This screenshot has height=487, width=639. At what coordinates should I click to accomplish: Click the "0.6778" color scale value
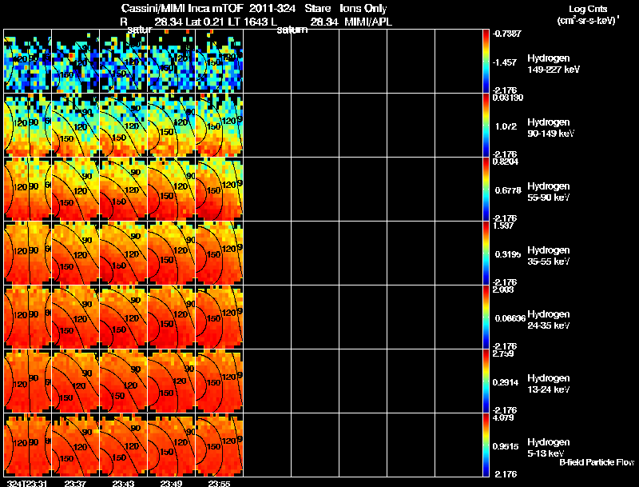508,190
